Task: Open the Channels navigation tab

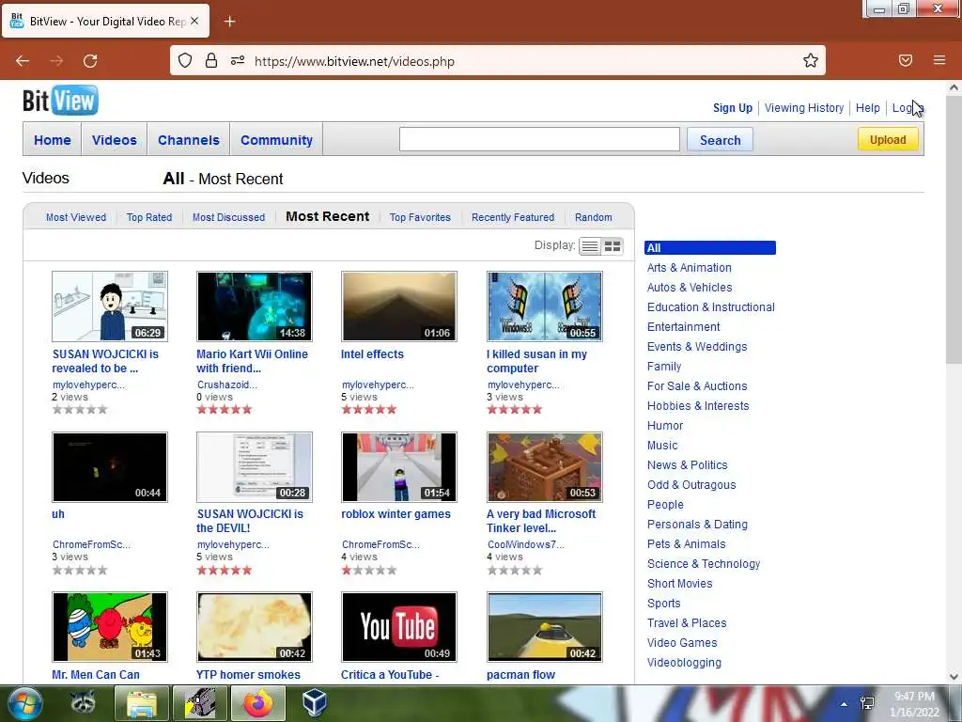Action: pyautogui.click(x=188, y=140)
